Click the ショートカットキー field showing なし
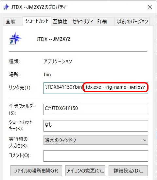Image resolution: width=157 pixels, height=180 pixels. [96, 126]
